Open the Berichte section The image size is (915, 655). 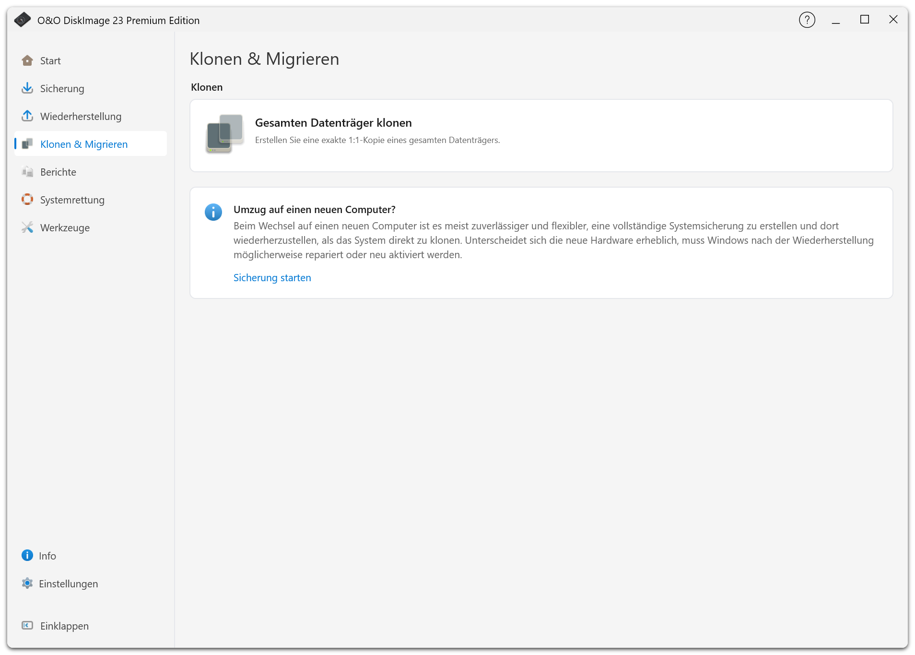(x=91, y=172)
